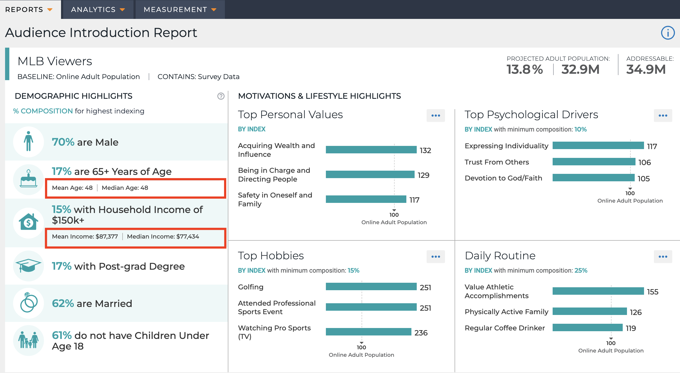The height and width of the screenshot is (373, 680).
Task: Click the Analytics dropdown arrow
Action: [122, 10]
